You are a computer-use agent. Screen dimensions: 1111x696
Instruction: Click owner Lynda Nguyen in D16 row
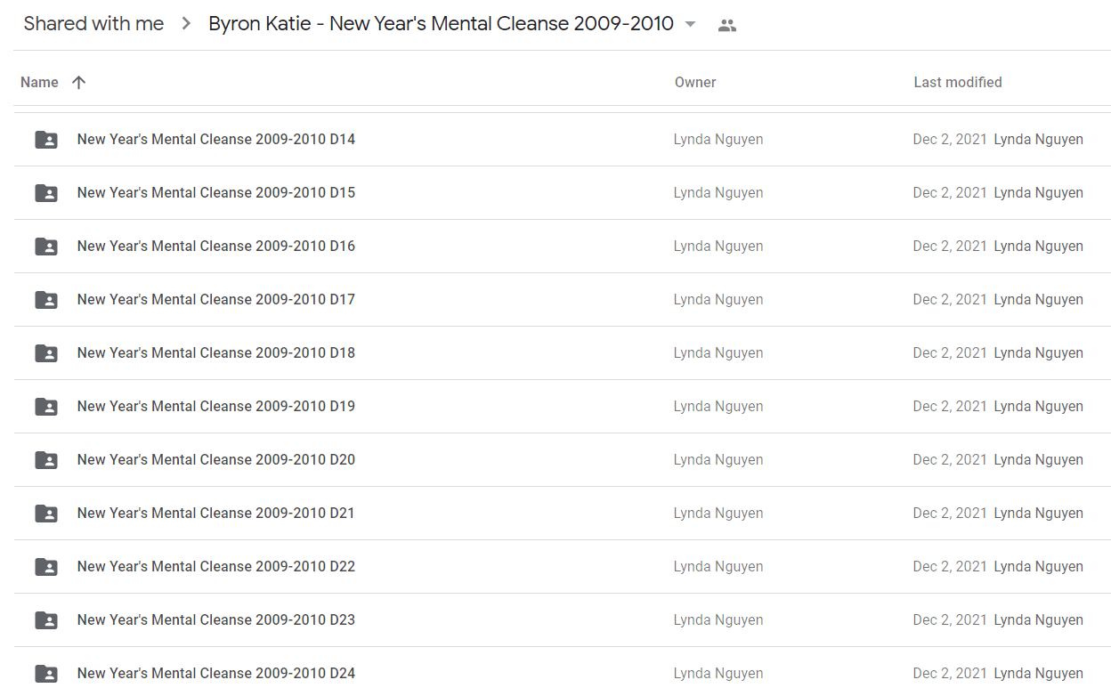718,246
